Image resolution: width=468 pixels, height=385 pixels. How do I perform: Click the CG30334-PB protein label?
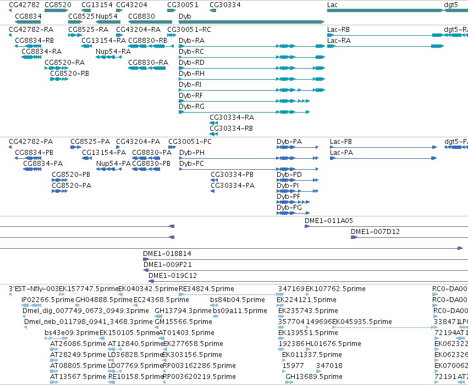[232, 175]
